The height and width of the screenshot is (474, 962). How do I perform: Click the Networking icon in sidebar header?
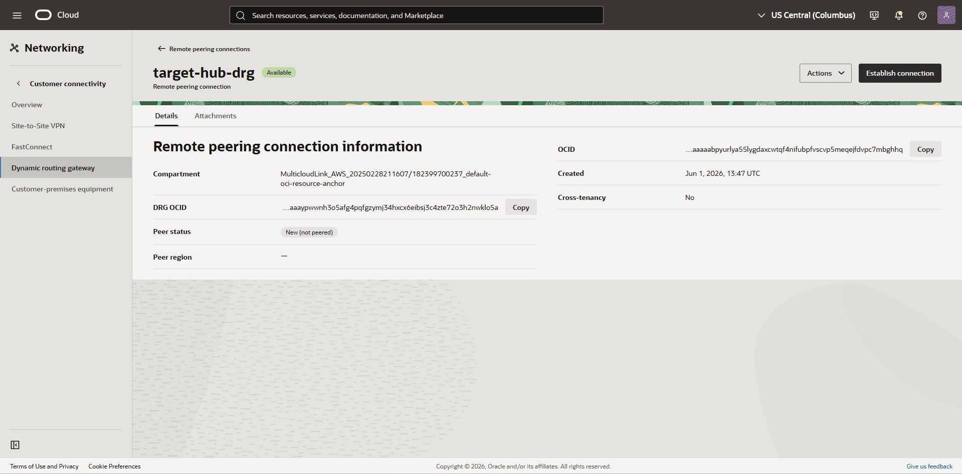click(15, 48)
